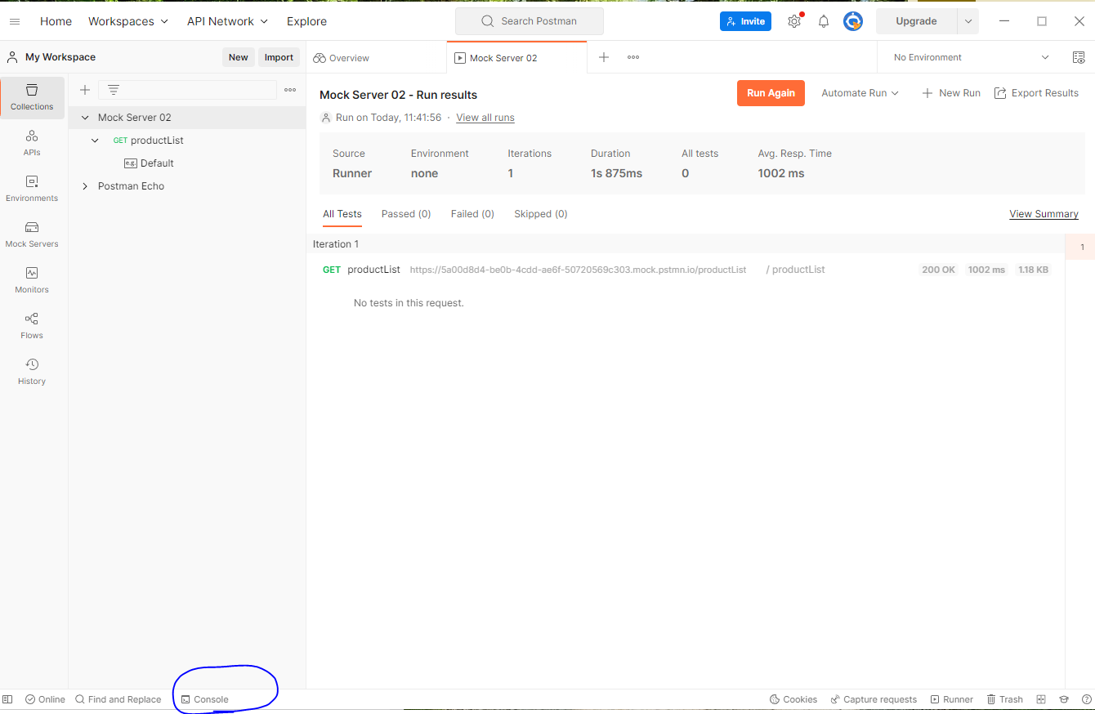
Task: Switch to the Mock Server 02 tab
Action: point(516,58)
